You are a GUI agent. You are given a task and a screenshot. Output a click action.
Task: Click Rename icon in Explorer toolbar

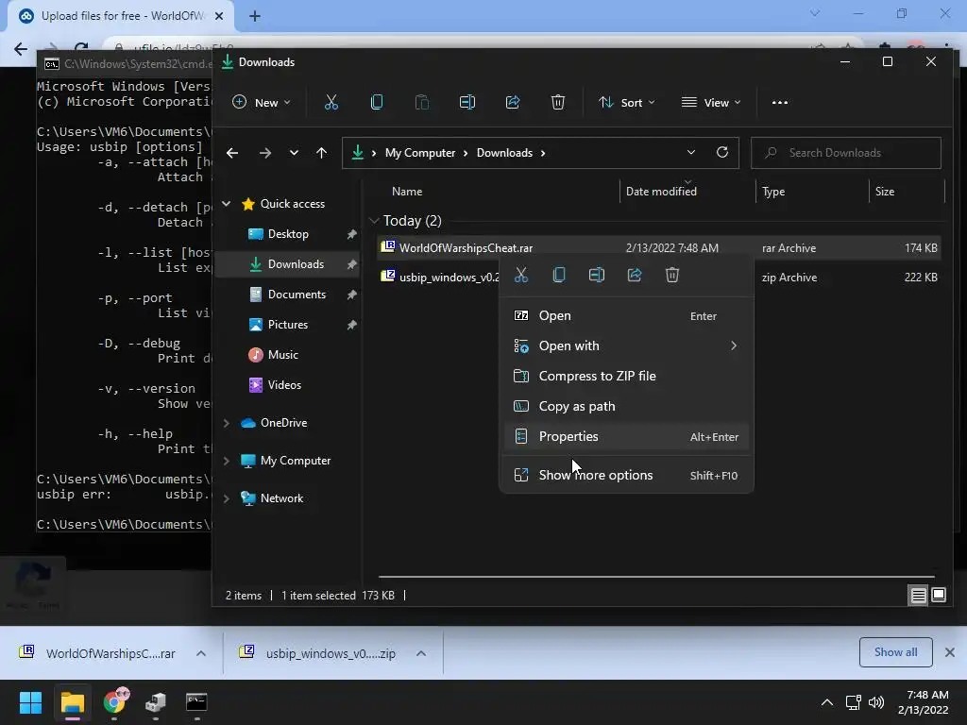[467, 102]
